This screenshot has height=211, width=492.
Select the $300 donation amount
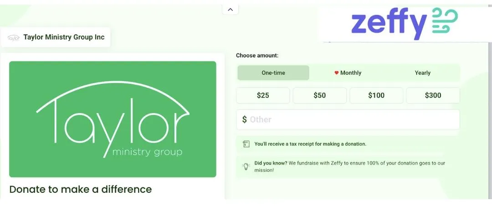(x=433, y=95)
